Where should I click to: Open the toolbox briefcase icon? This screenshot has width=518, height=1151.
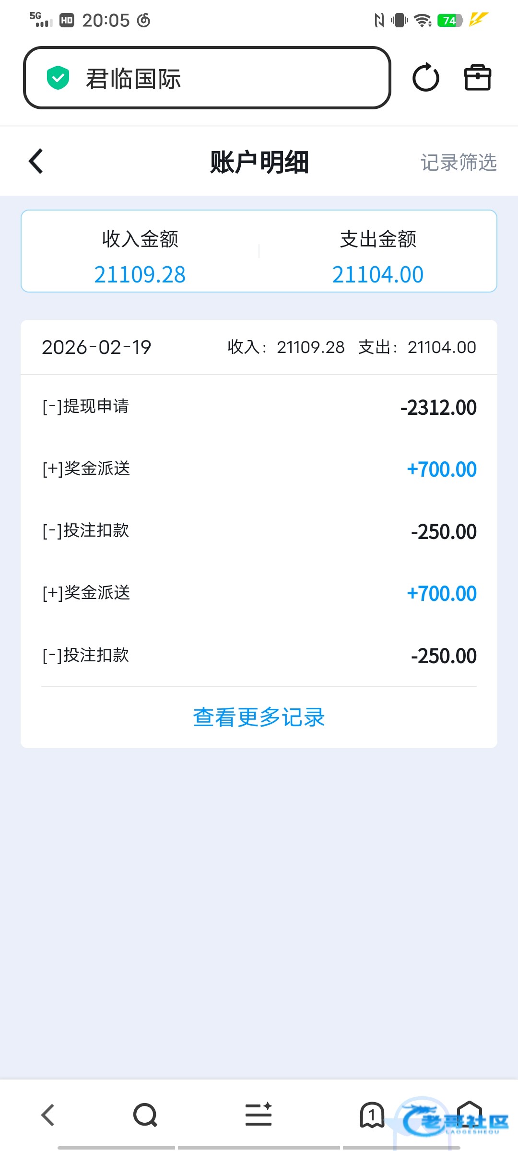point(477,78)
